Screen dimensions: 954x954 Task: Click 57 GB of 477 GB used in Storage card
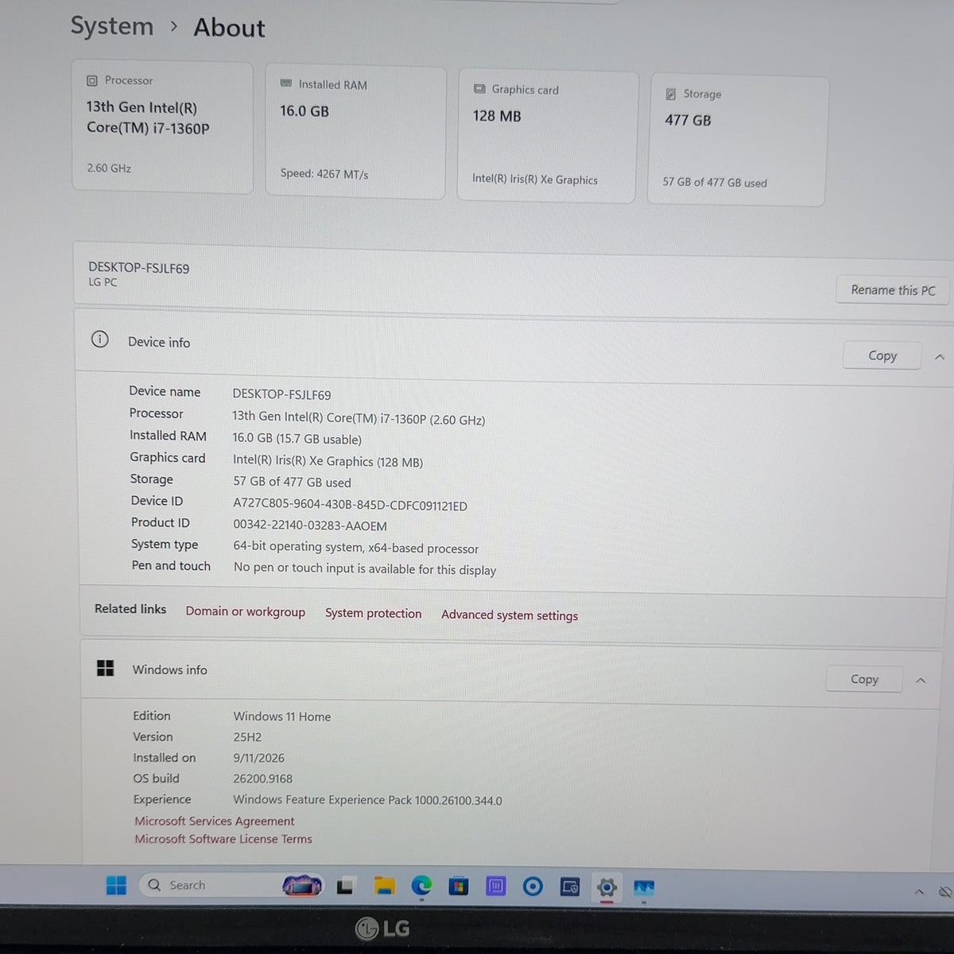click(x=715, y=182)
